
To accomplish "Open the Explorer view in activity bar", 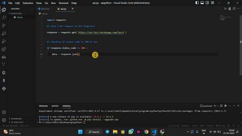I will [4, 10].
